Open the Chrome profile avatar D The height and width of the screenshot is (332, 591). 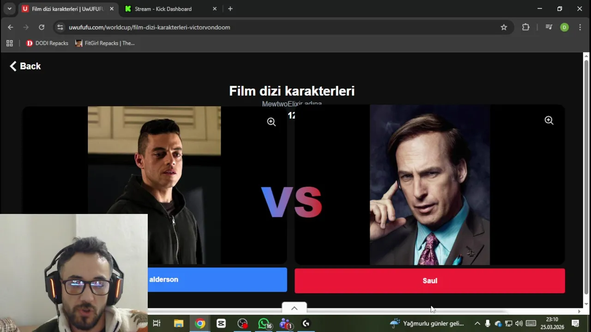click(x=564, y=27)
